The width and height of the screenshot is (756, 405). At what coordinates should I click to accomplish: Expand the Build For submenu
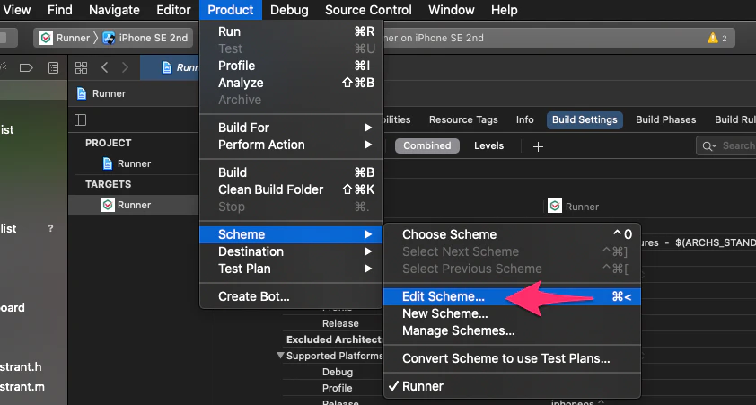[291, 128]
